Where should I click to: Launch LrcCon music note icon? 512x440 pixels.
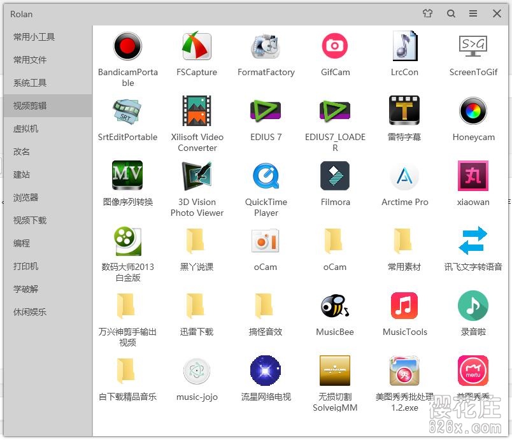(x=404, y=46)
